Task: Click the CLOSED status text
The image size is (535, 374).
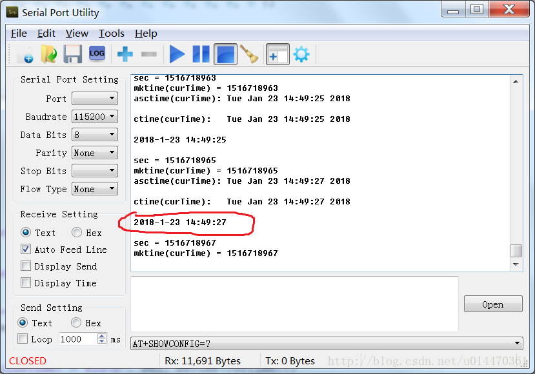Action: click(x=28, y=360)
